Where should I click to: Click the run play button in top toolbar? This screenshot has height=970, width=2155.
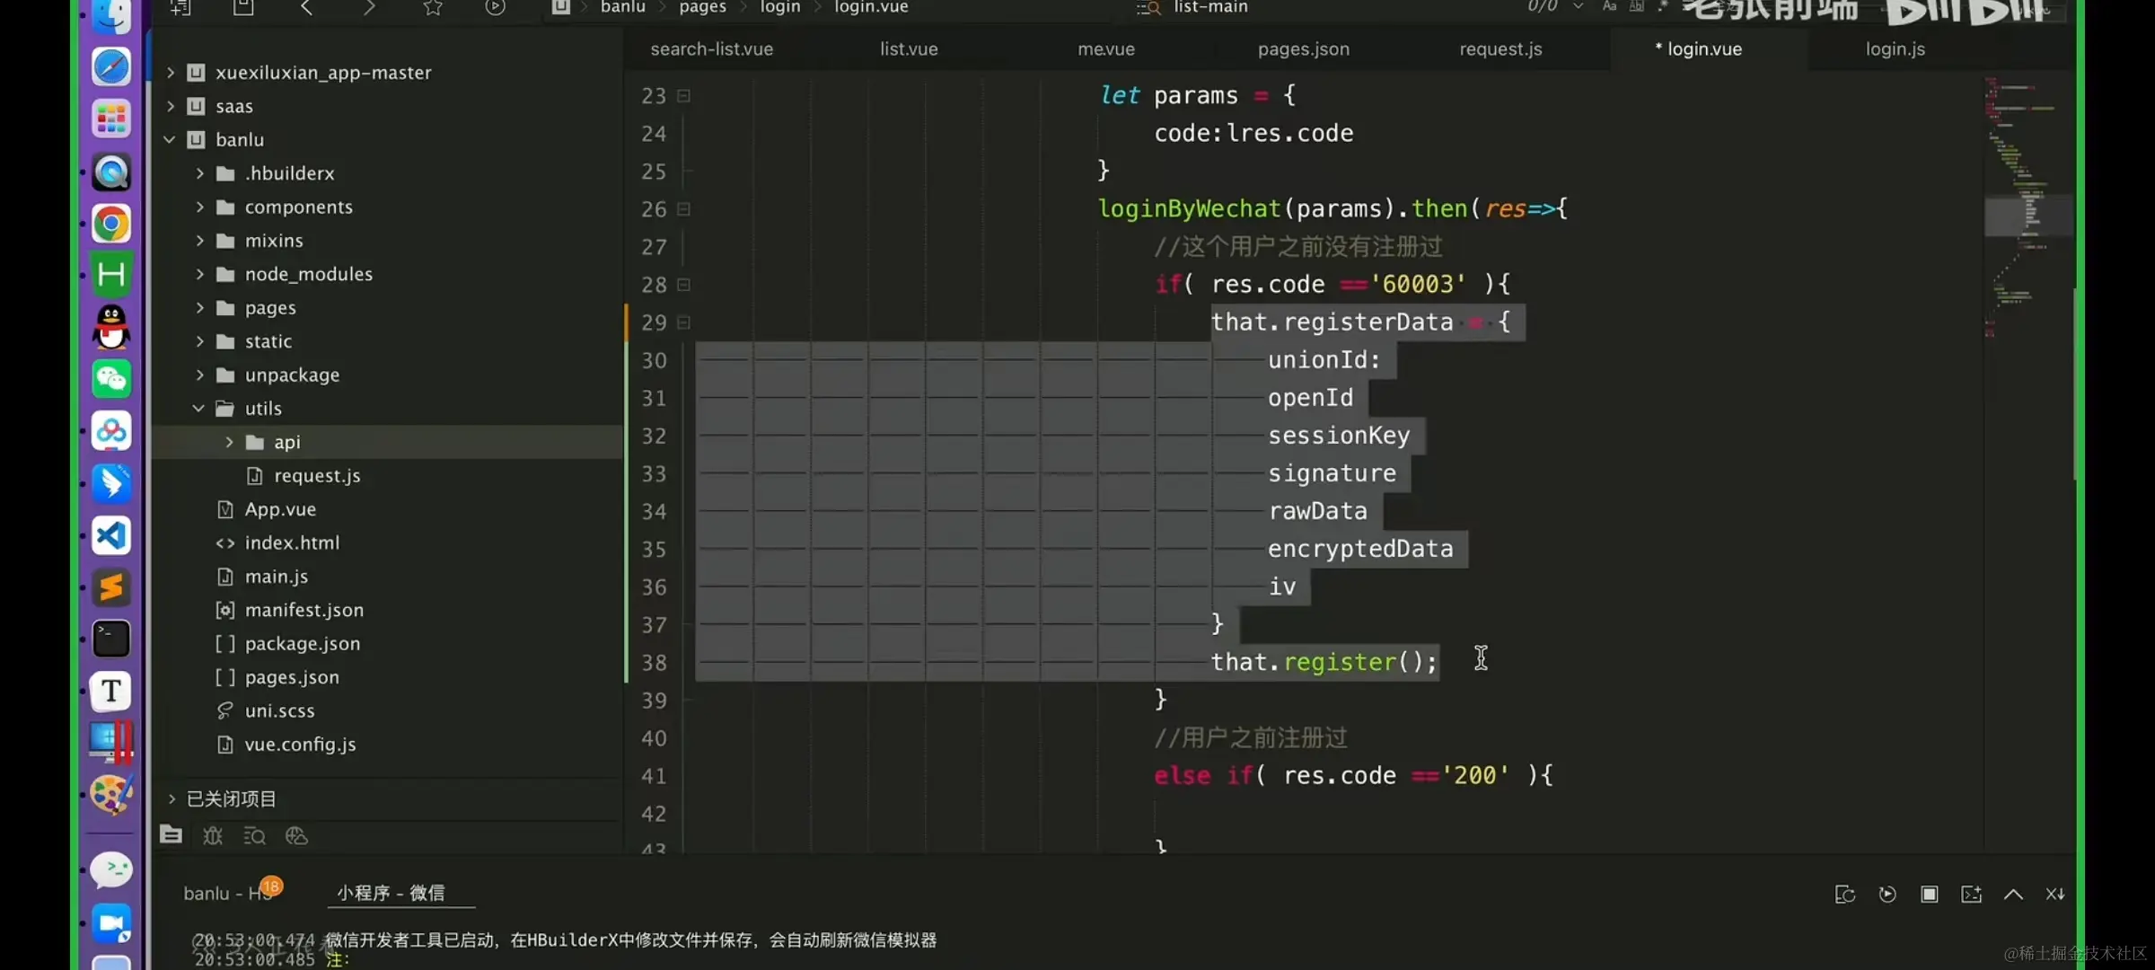(495, 8)
